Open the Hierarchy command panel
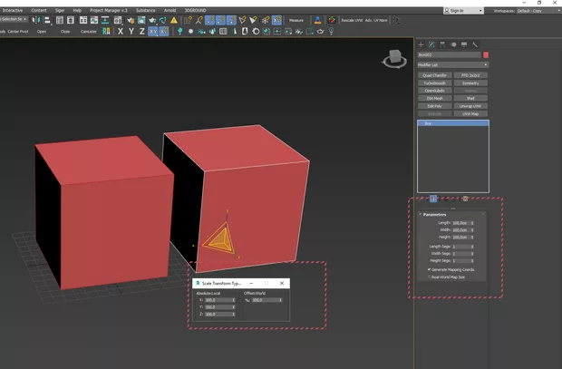This screenshot has height=369, width=562. pos(442,44)
